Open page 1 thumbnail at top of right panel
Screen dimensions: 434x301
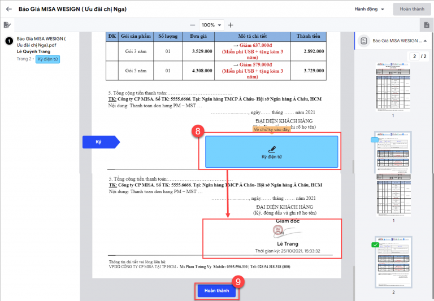pos(393,87)
